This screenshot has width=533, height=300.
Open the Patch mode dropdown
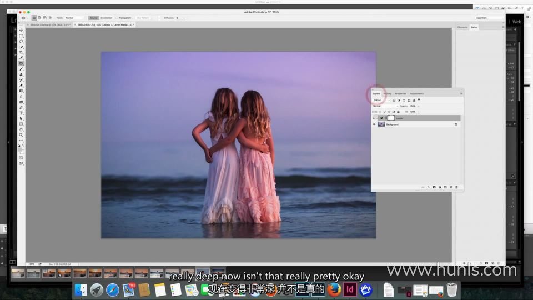coord(74,18)
